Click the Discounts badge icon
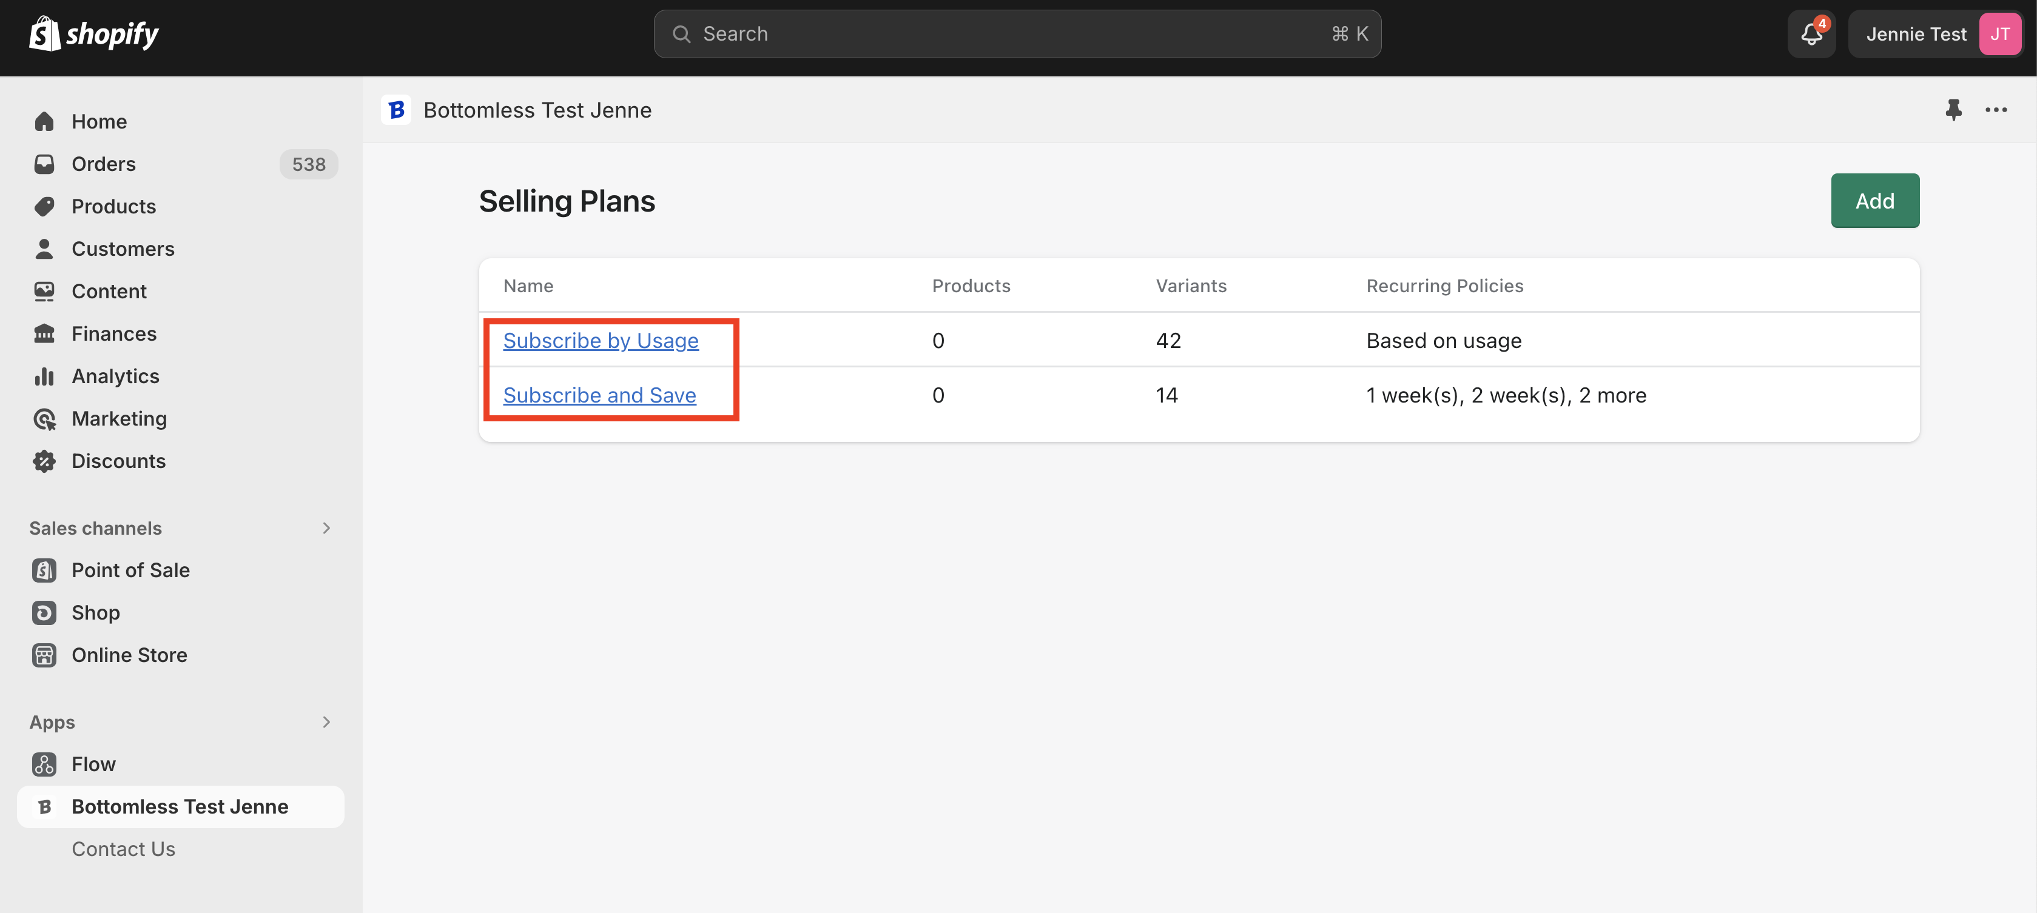Screen dimensions: 2037x913 (44, 461)
